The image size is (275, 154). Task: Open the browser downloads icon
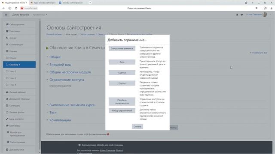(x=271, y=8)
